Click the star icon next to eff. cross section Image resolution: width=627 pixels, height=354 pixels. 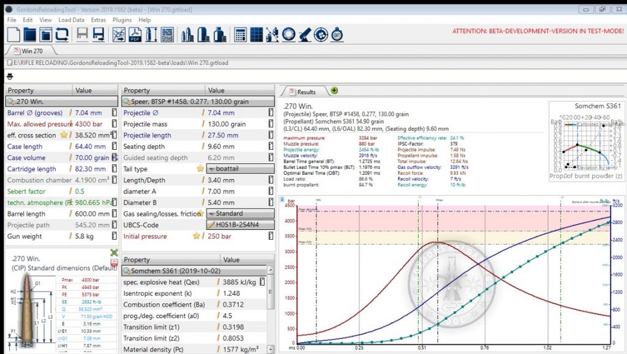click(x=64, y=135)
